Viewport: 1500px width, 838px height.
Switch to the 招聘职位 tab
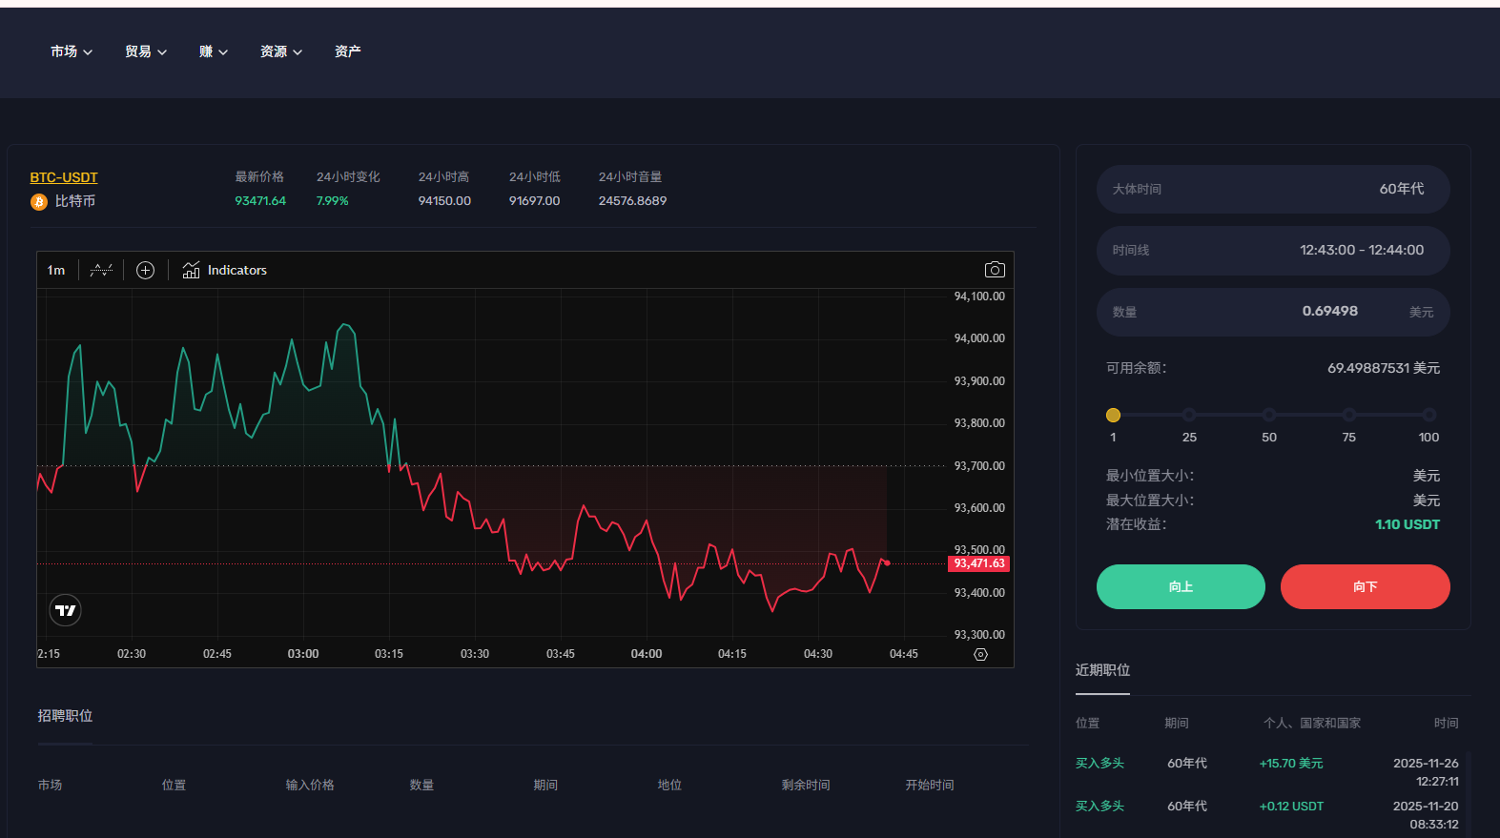point(65,716)
